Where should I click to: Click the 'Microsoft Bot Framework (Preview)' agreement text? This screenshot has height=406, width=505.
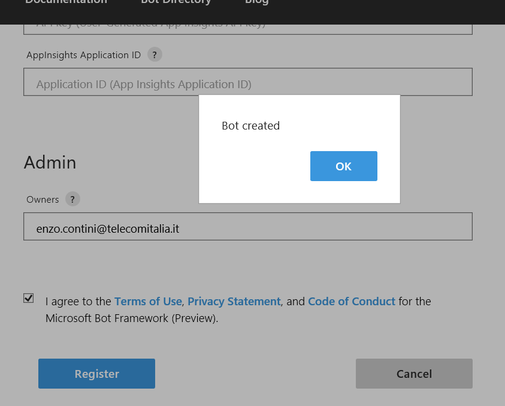coord(131,318)
